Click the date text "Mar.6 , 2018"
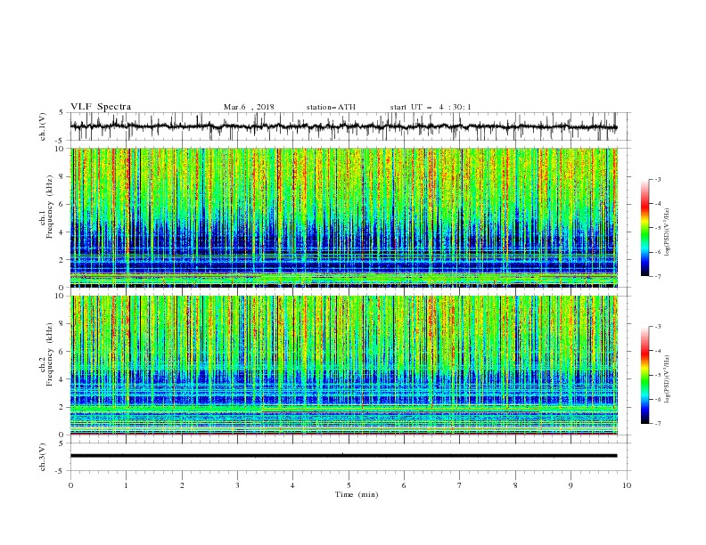The image size is (706, 545). pyautogui.click(x=249, y=107)
